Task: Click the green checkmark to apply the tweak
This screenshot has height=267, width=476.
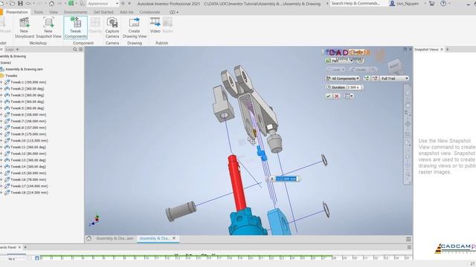Action: tap(328, 96)
